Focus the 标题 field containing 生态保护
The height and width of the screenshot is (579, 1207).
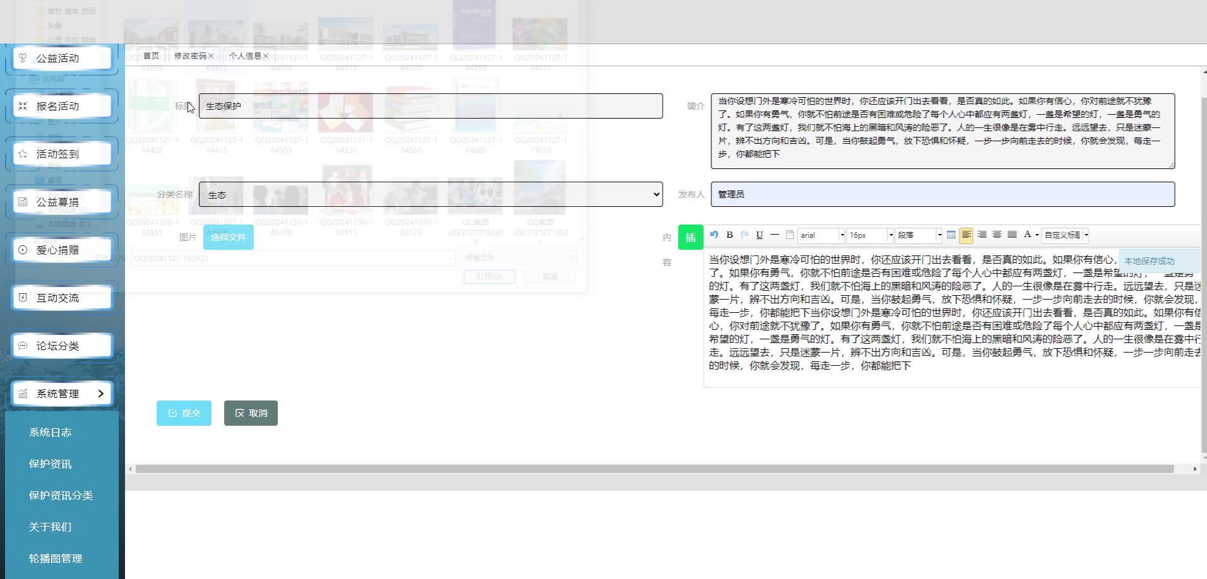[431, 106]
